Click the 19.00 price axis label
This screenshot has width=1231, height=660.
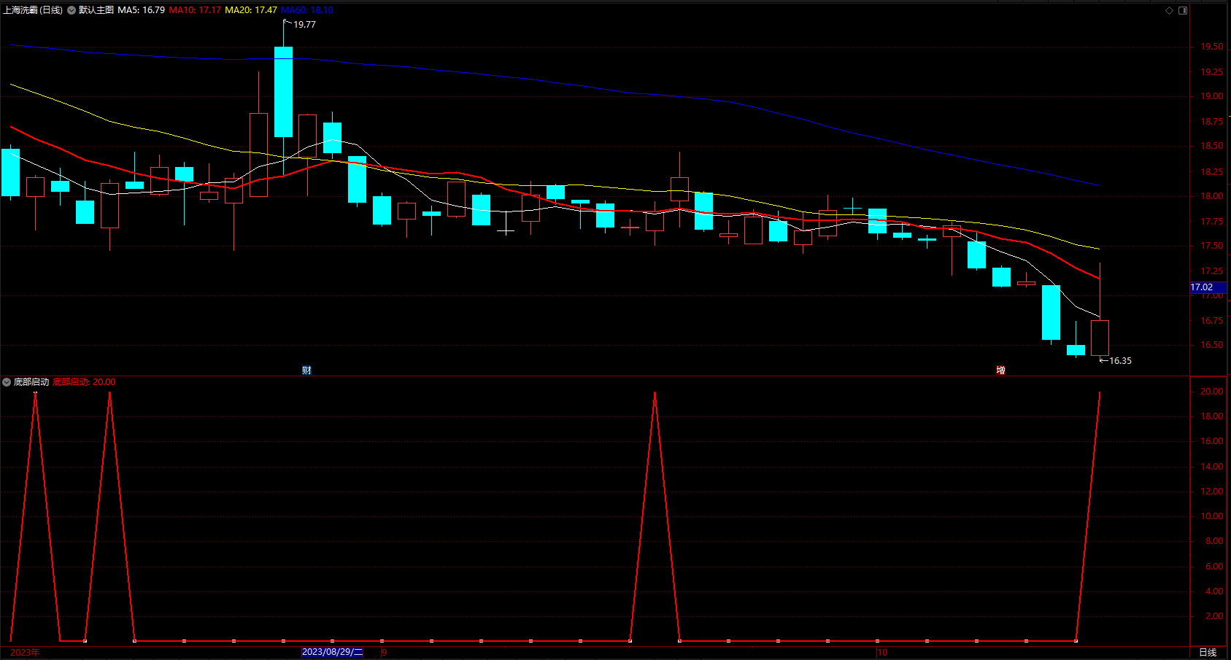[x=1212, y=96]
